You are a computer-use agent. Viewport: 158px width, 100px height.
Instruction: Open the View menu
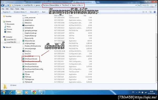tap(12, 9)
